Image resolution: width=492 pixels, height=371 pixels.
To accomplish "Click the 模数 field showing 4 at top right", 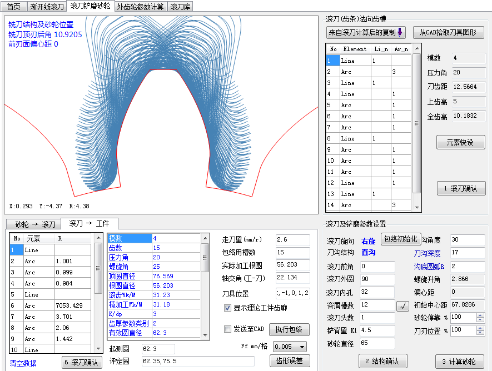I will [469, 58].
